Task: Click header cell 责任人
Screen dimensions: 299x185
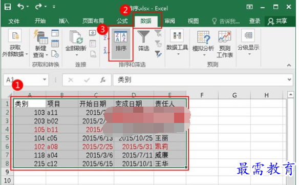Action: 170,104
